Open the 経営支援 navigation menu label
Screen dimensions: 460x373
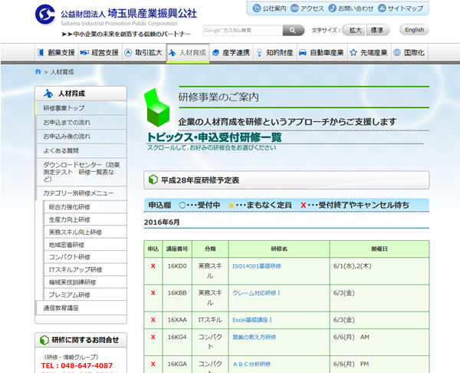(x=105, y=53)
